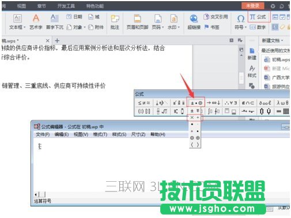Open the 符号 symbol dropdown
The height and width of the screenshot is (218, 291).
coord(240,22)
